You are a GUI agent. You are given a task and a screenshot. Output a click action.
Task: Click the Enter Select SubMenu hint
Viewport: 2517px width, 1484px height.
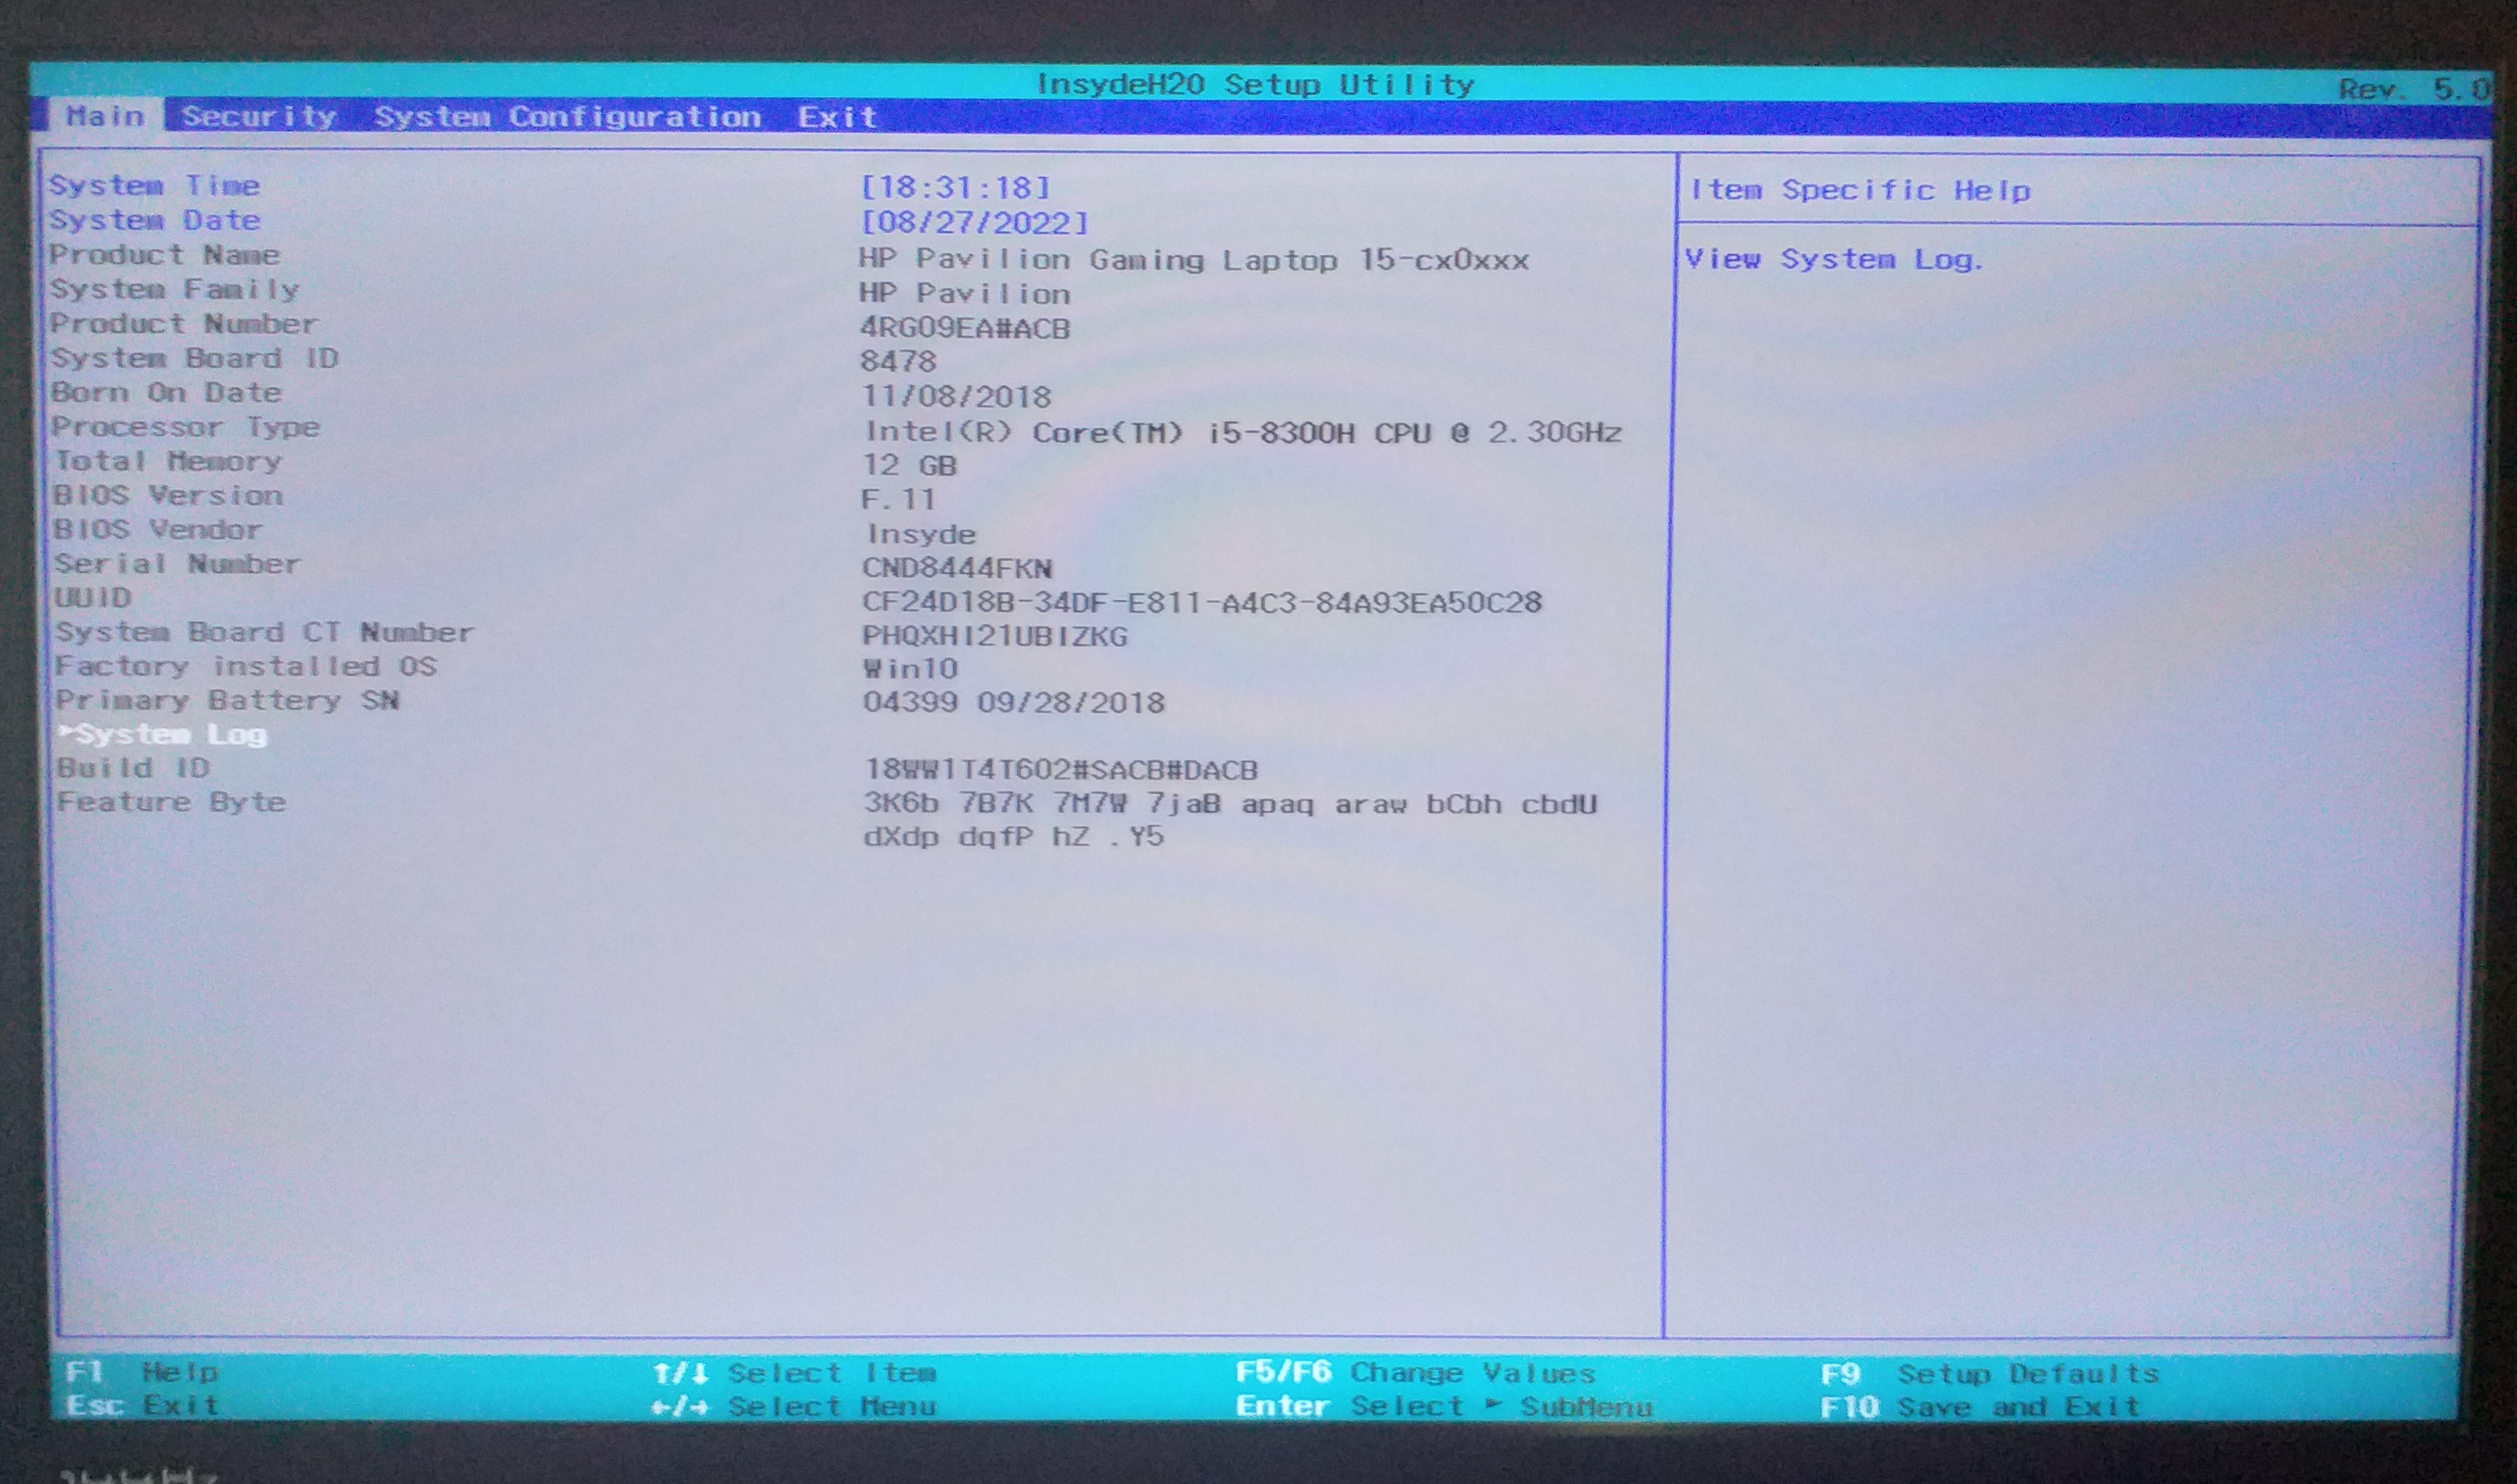(1442, 1406)
